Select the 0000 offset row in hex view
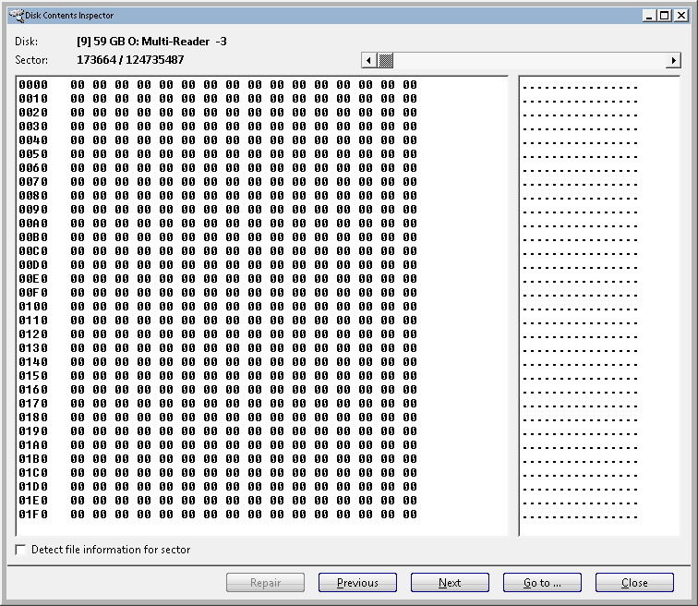This screenshot has height=606, width=698. [33, 85]
